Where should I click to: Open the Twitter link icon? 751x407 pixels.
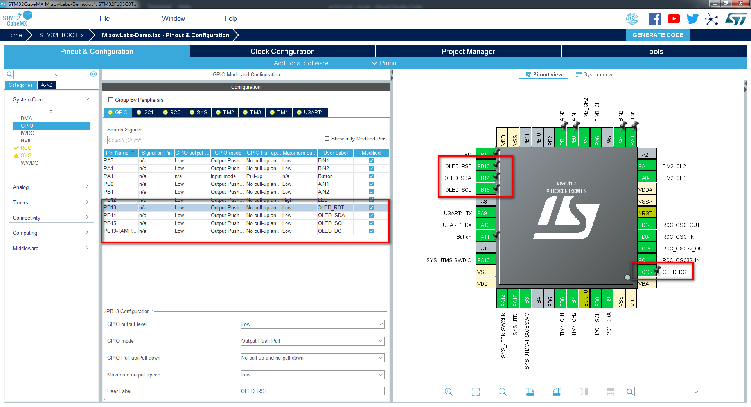(693, 19)
